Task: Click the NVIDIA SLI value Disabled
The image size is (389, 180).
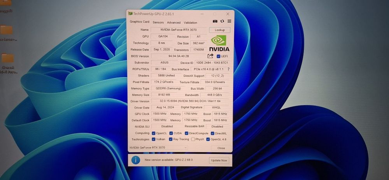Action: tap(167, 126)
